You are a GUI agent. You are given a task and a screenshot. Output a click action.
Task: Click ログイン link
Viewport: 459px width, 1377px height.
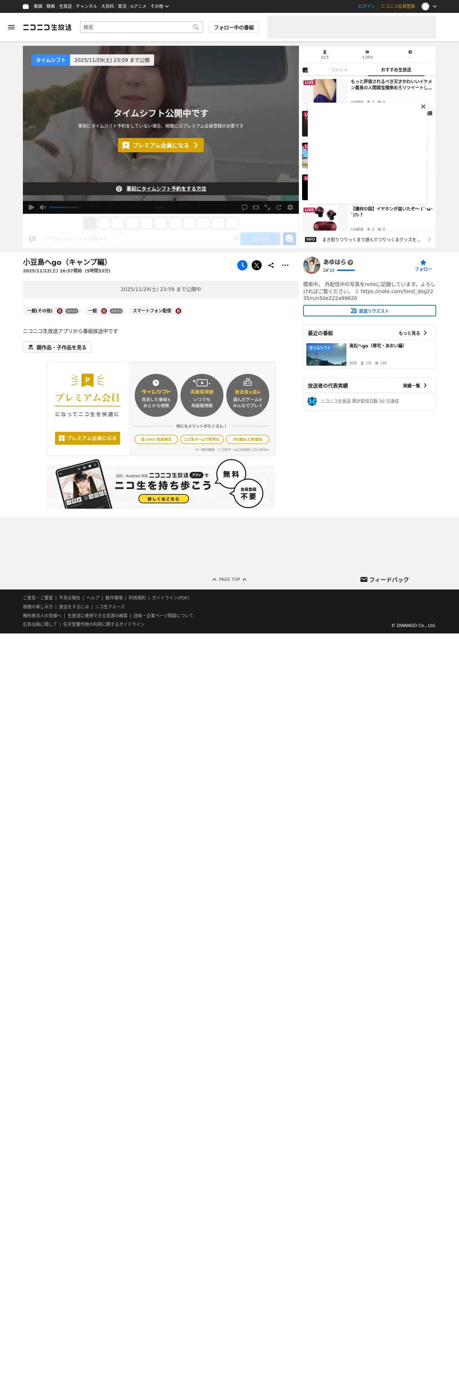(366, 6)
